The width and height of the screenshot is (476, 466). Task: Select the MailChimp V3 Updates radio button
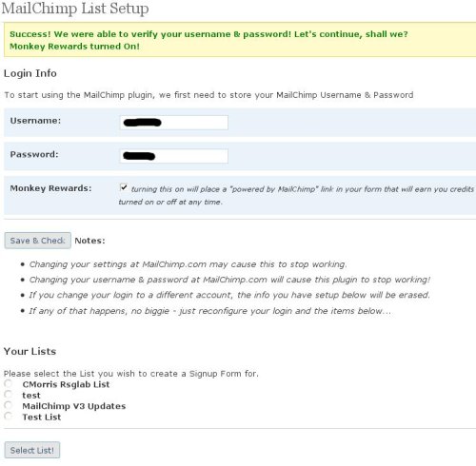coord(9,405)
